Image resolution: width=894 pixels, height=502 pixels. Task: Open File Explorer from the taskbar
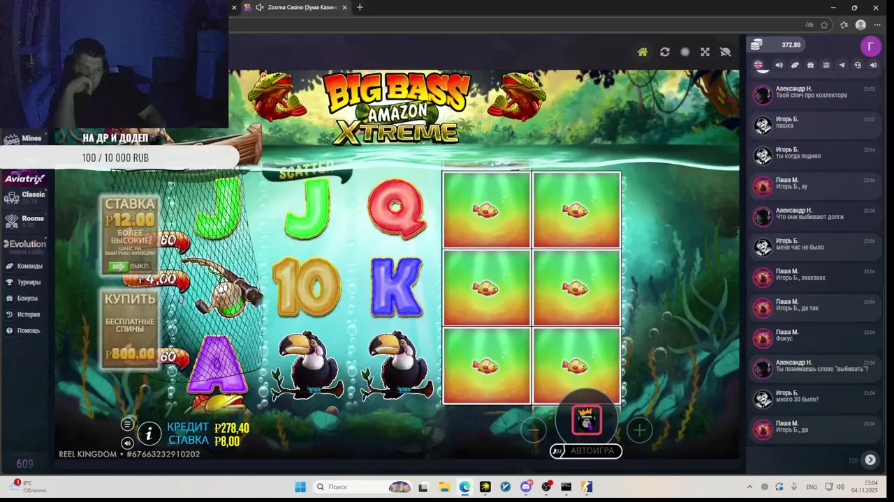point(445,487)
